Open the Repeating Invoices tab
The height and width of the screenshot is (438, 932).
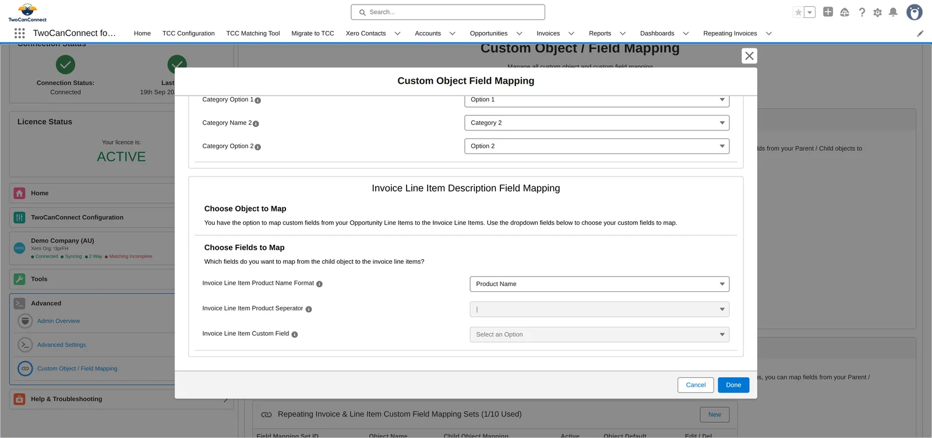tap(730, 33)
